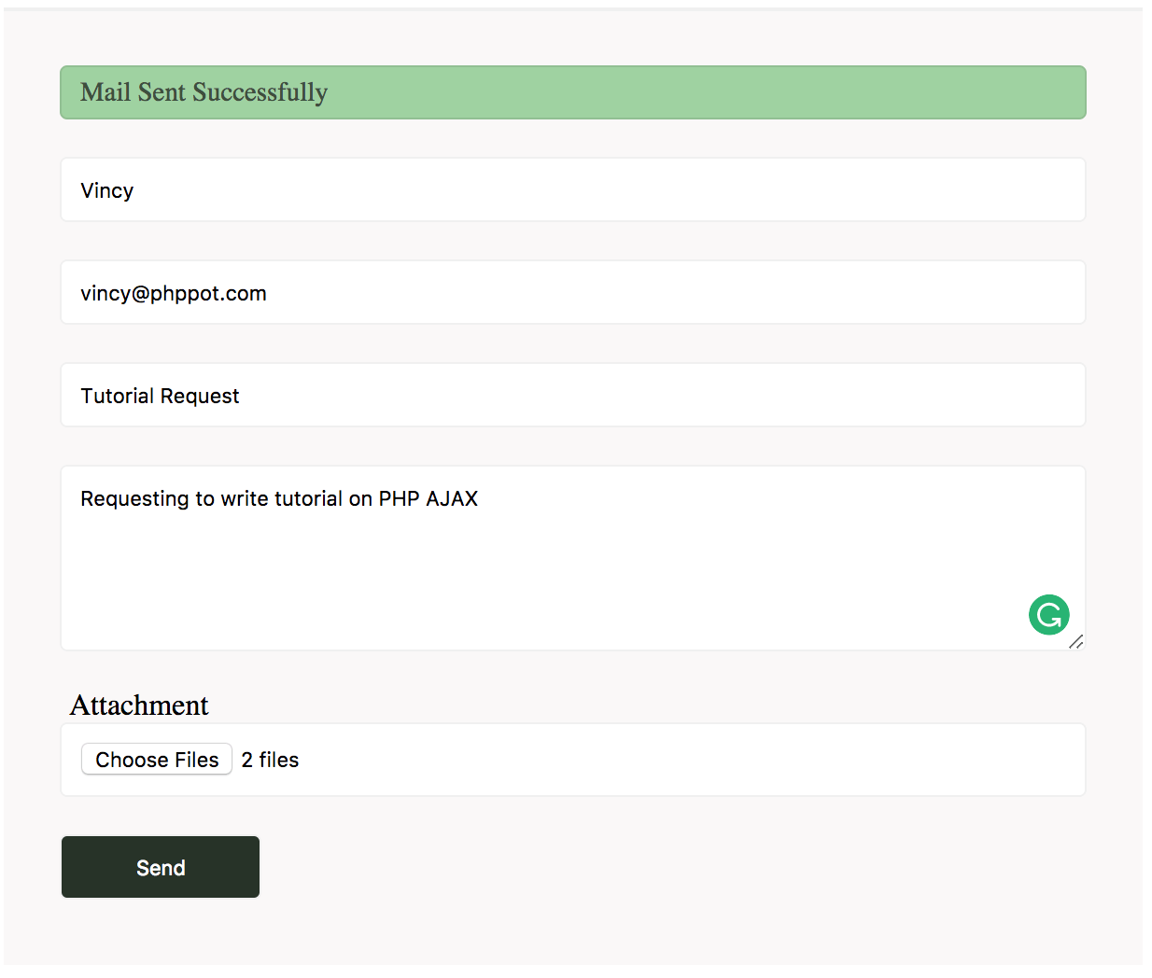Click the Attachment section heading
1152x978 pixels.
pos(139,706)
